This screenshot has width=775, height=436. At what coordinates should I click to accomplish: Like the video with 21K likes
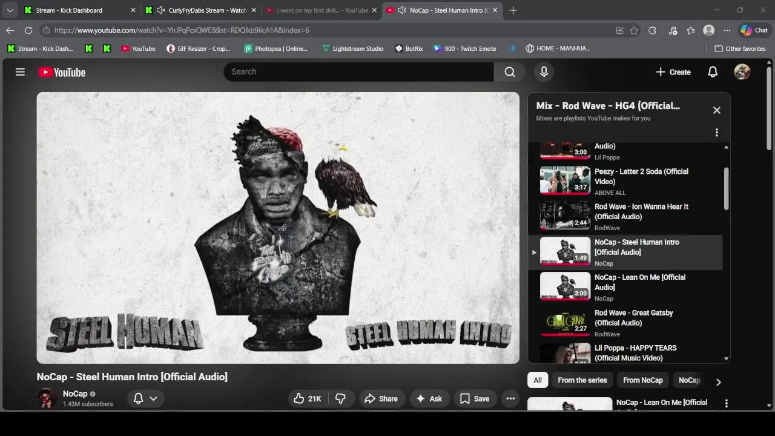(x=308, y=398)
